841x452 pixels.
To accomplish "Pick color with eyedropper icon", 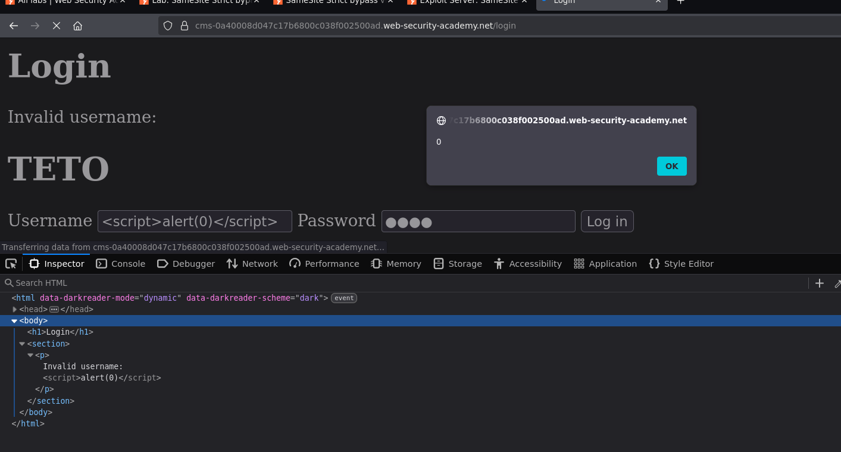I will pos(838,283).
